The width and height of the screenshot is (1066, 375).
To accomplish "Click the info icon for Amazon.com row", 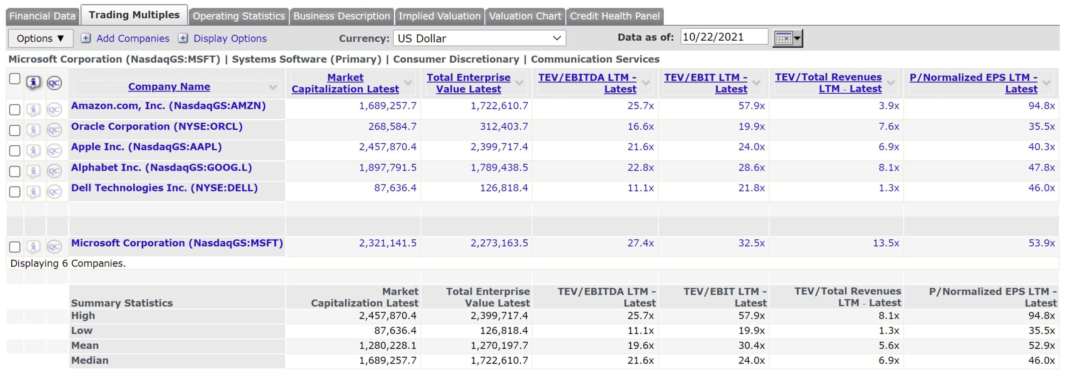I will pyautogui.click(x=34, y=110).
